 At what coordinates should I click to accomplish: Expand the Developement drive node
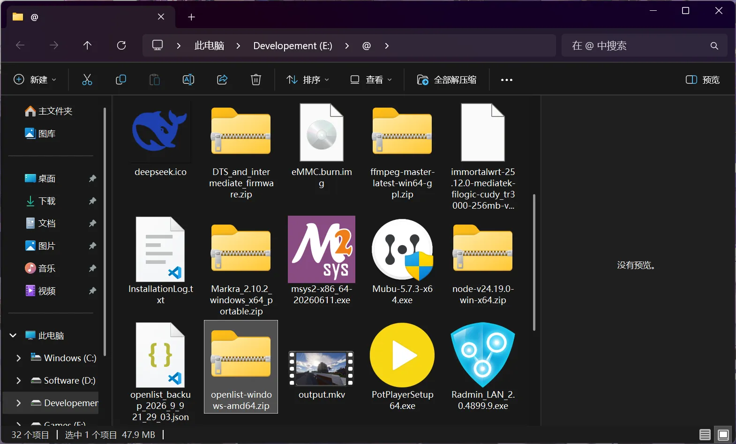tap(19, 403)
